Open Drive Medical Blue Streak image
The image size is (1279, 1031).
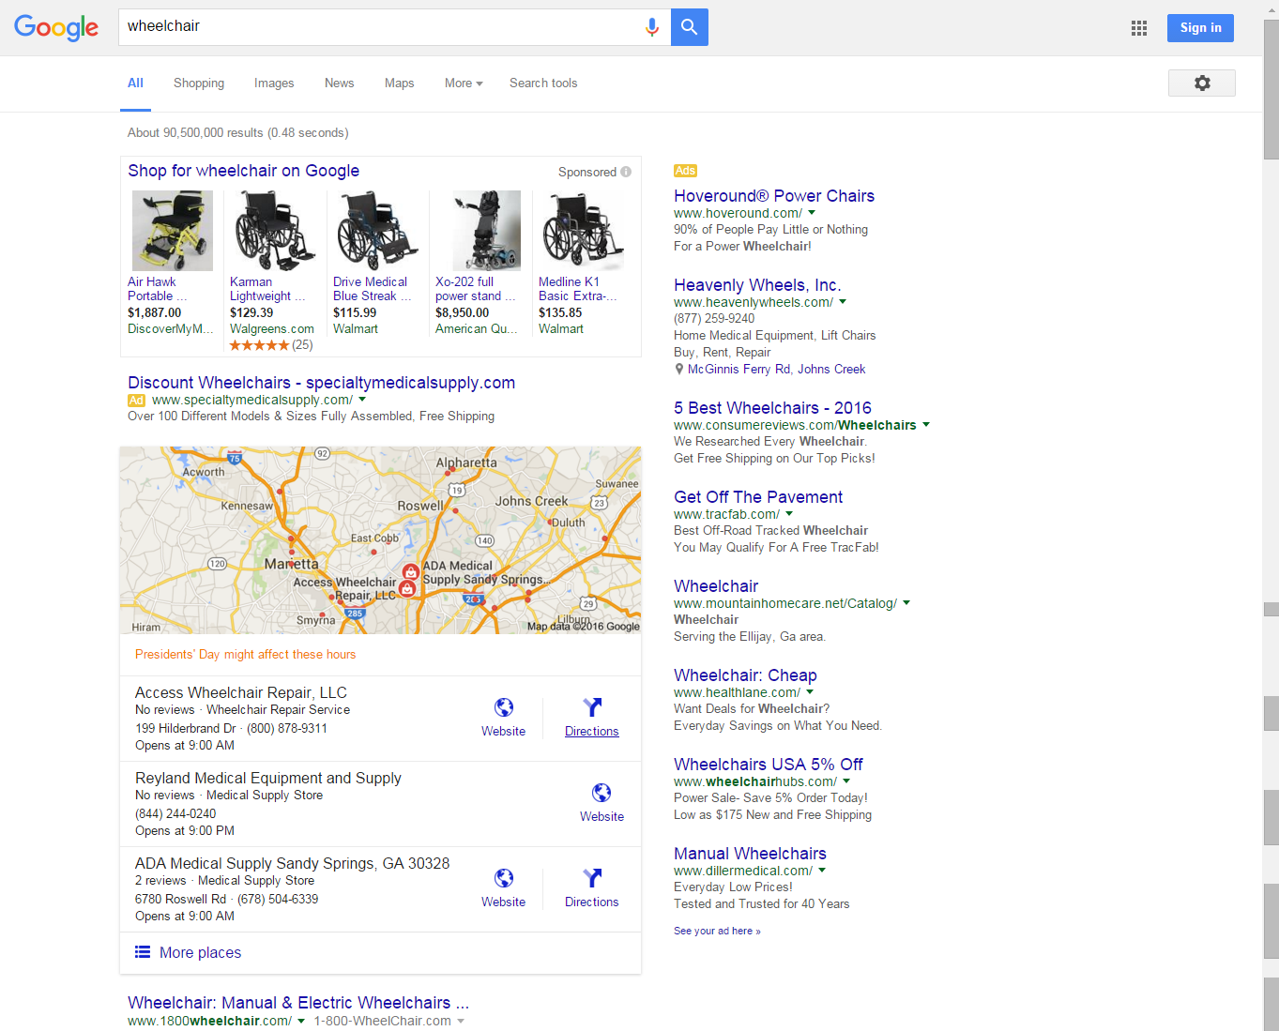pos(378,231)
